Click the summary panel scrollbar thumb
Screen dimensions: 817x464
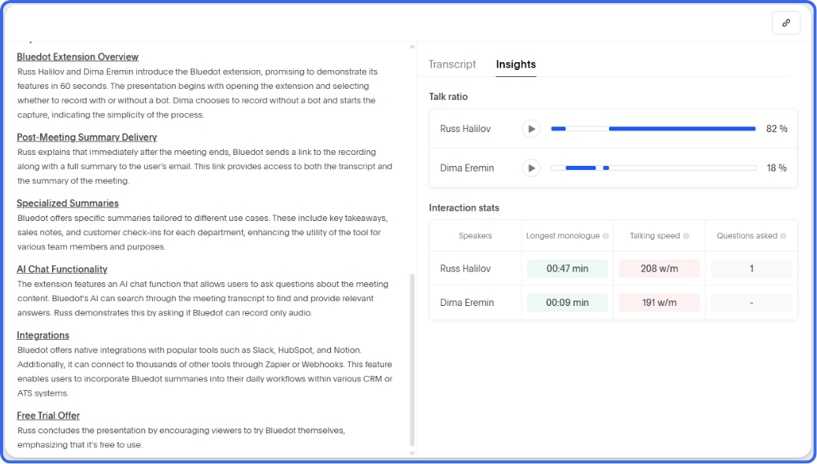412,360
